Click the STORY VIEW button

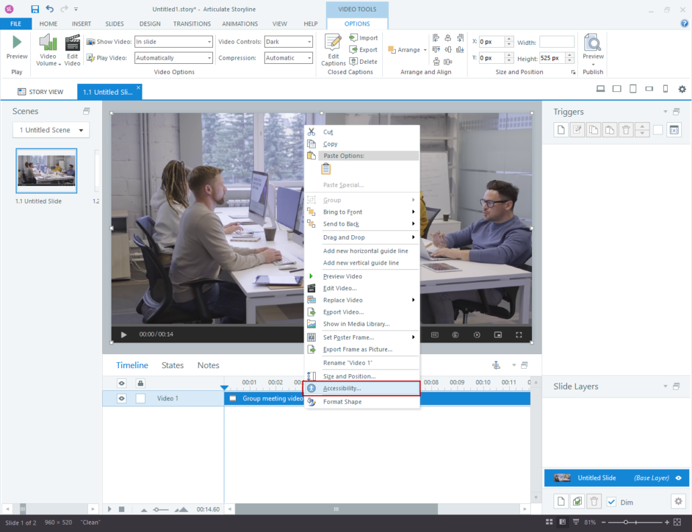(x=40, y=92)
